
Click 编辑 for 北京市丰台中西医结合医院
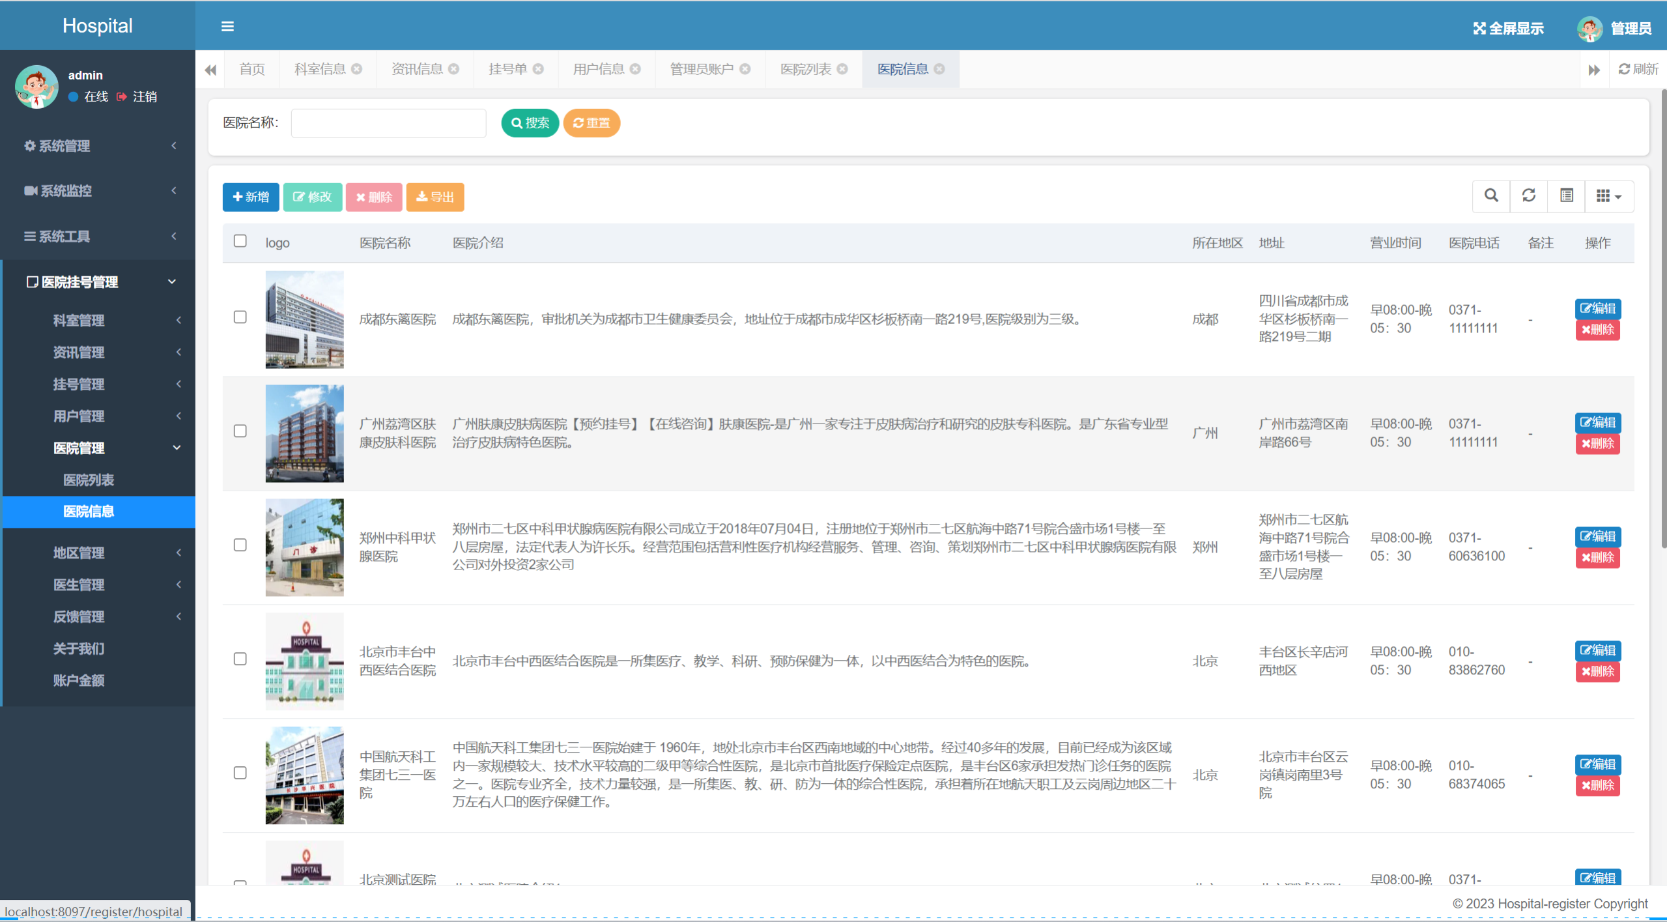tap(1597, 650)
